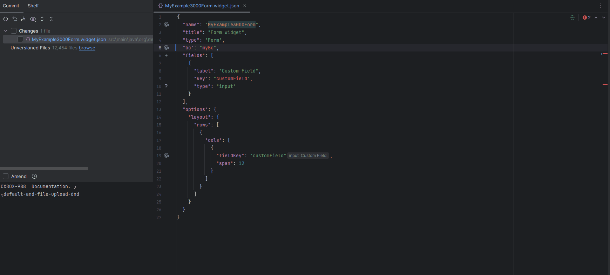Screen dimensions: 610x275
Task: Click line number 27 in the gutter
Action: 159,217
